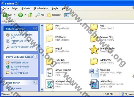The width and height of the screenshot is (134, 97).
Task: Select the Program Files name text
Action: click(x=106, y=37)
